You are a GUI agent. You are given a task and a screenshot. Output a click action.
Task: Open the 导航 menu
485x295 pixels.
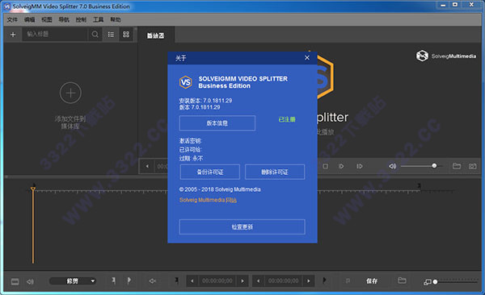click(64, 20)
